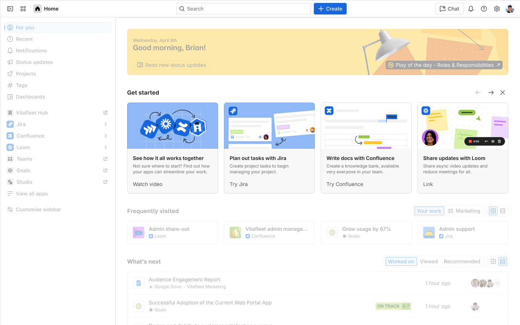Select the Your work filter
The height and width of the screenshot is (325, 520).
point(429,211)
